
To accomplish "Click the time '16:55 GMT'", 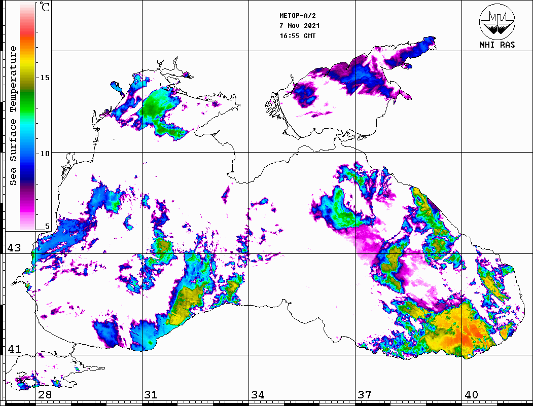I will [297, 35].
